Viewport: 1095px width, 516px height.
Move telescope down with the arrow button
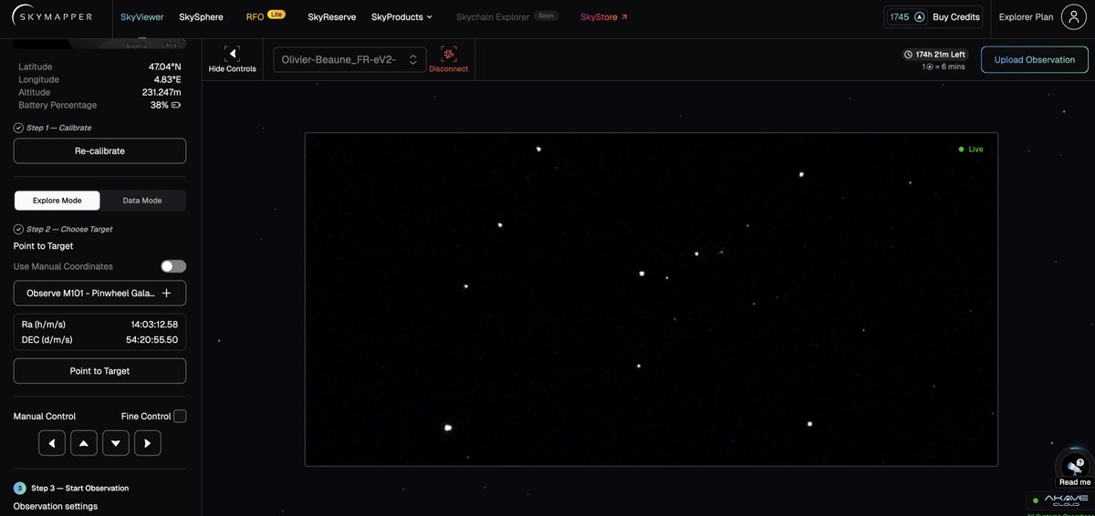(x=115, y=443)
